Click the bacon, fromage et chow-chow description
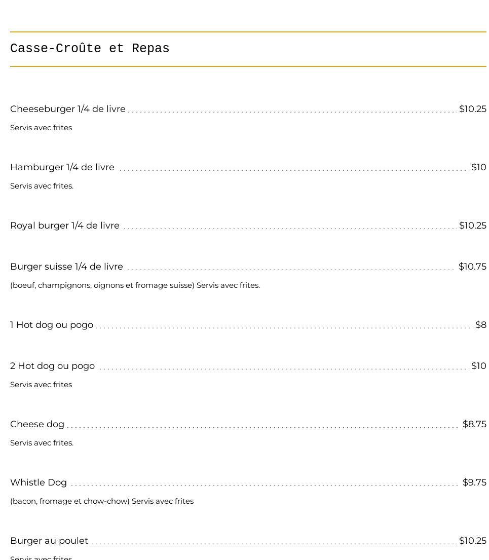Screen dimensions: 489x560 pyautogui.click(x=102, y=501)
